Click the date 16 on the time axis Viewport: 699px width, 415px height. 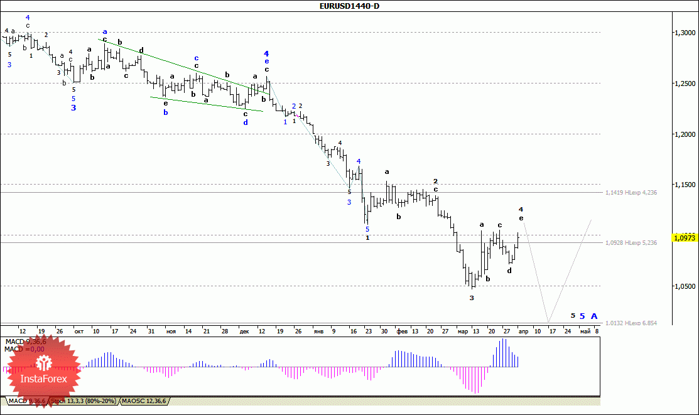coord(353,331)
